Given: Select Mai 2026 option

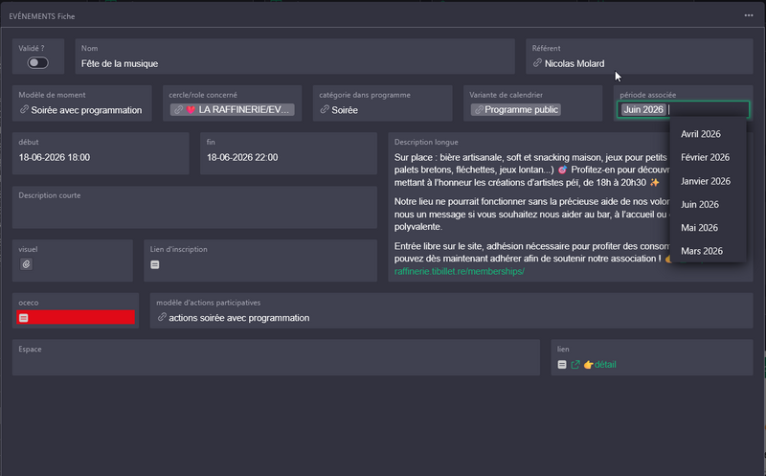Looking at the screenshot, I should 699,228.
